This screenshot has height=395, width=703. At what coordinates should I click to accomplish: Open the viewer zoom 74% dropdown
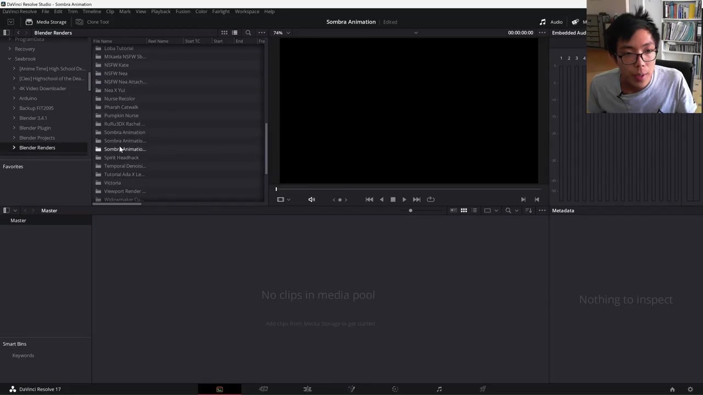pyautogui.click(x=282, y=33)
